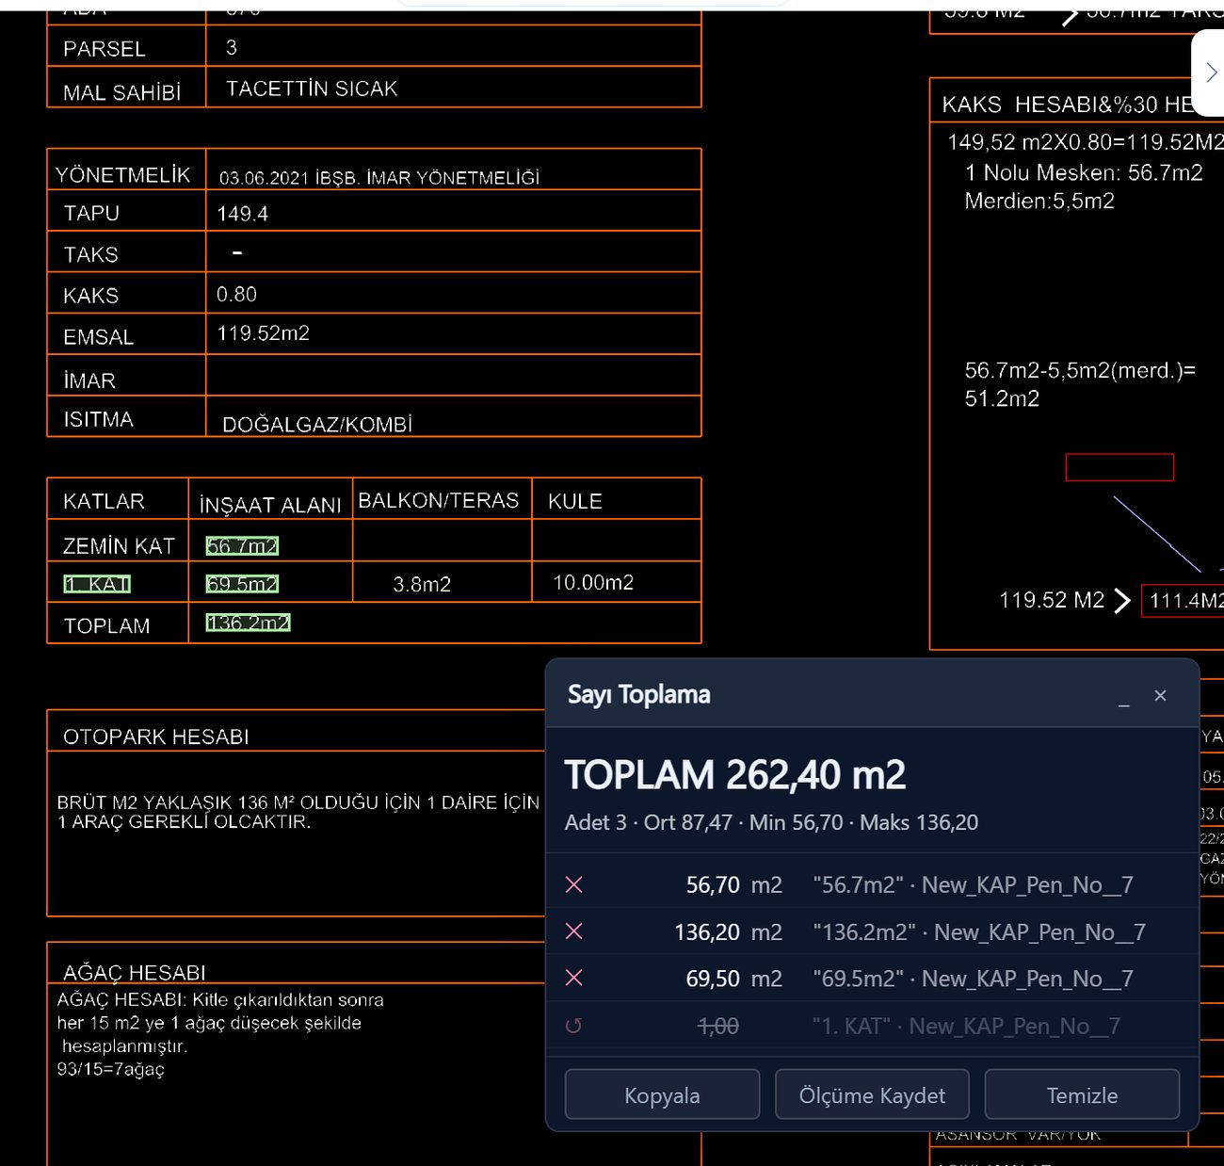Click the 93/15=7ağaç calculation text

tap(110, 1069)
